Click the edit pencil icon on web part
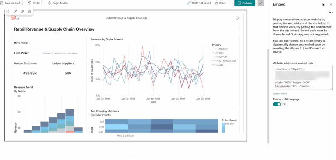 pyautogui.click(x=15, y=11)
